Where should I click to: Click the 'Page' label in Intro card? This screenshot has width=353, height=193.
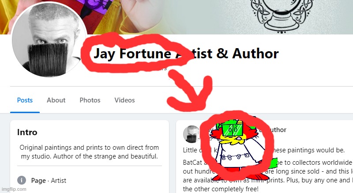pyautogui.click(x=38, y=181)
